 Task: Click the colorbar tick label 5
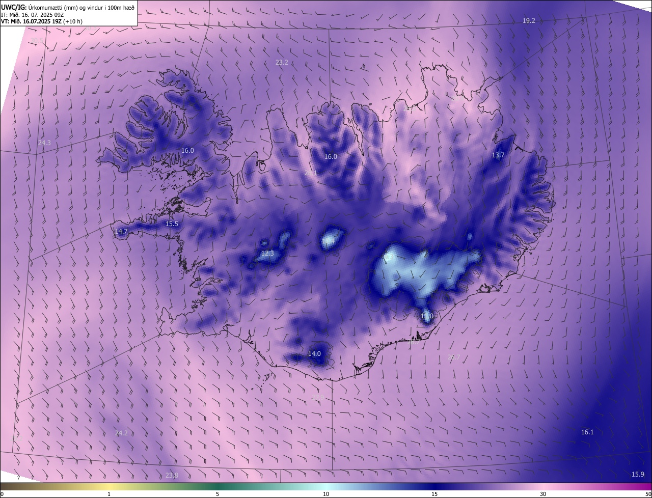click(218, 494)
